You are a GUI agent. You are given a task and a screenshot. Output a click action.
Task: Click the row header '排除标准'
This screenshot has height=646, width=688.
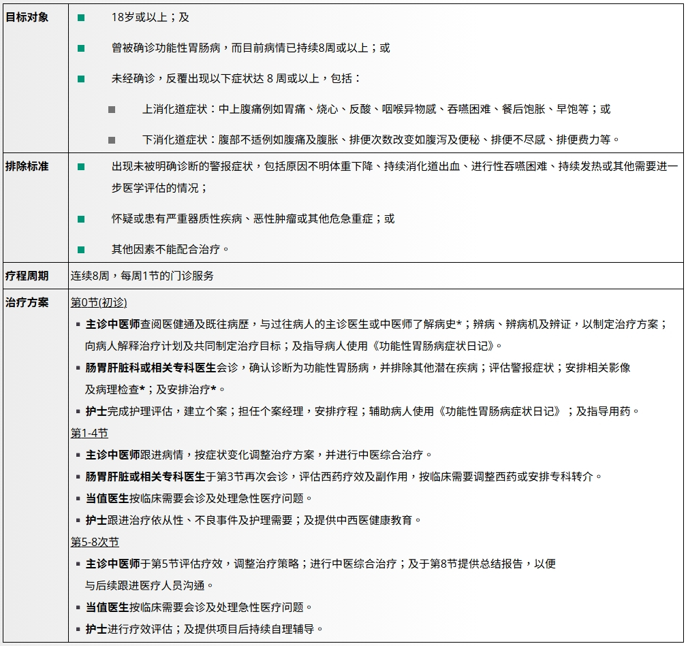(27, 167)
